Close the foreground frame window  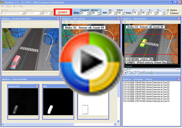click(x=37, y=86)
